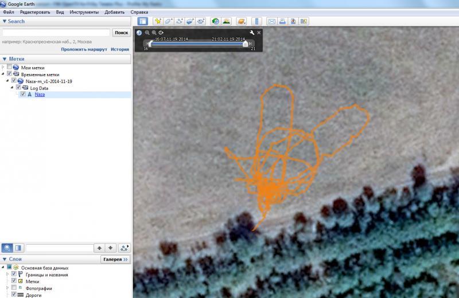Select the add path tool

click(180, 21)
